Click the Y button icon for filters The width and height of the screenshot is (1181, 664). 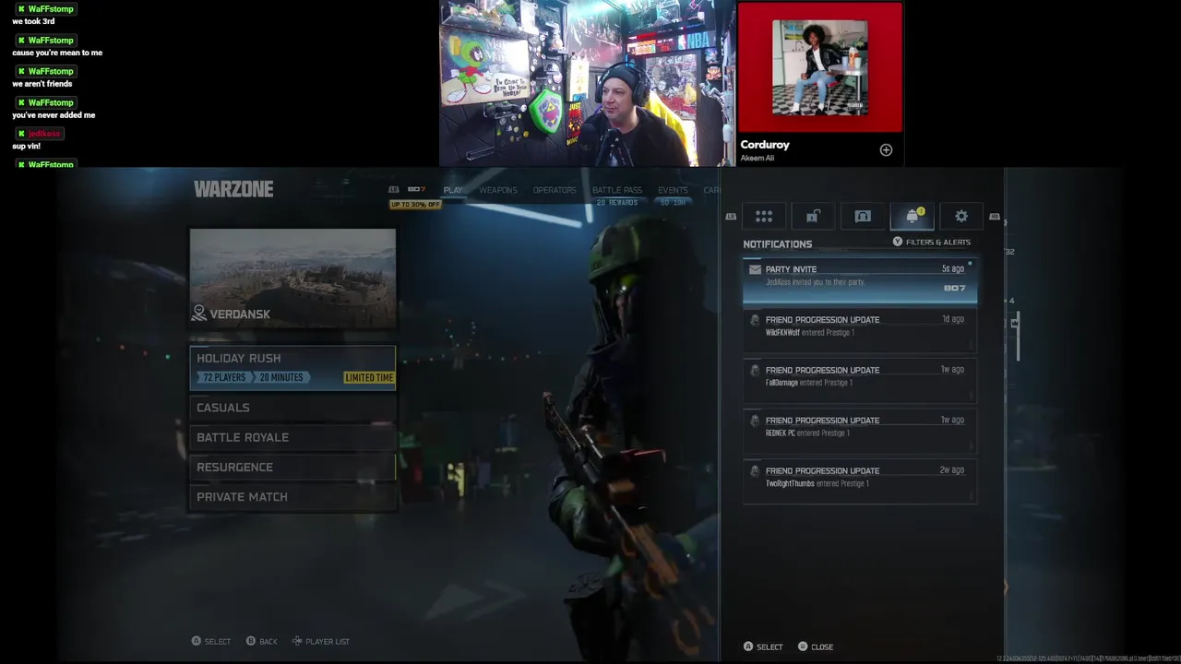tap(897, 242)
